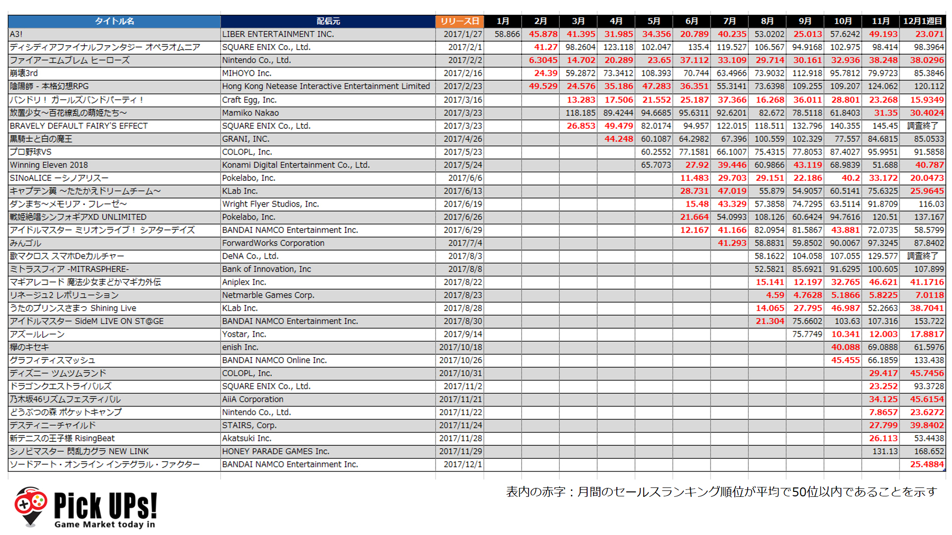Click the Game Market today in tagline
The width and height of the screenshot is (952, 535).
(x=105, y=524)
